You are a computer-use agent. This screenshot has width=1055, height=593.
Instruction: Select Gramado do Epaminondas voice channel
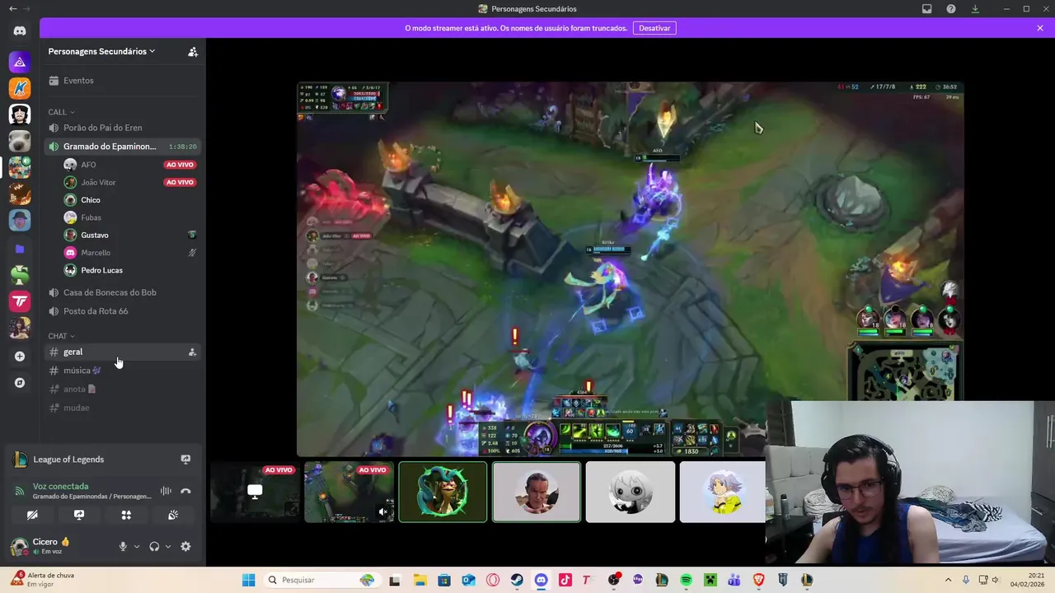123,147
